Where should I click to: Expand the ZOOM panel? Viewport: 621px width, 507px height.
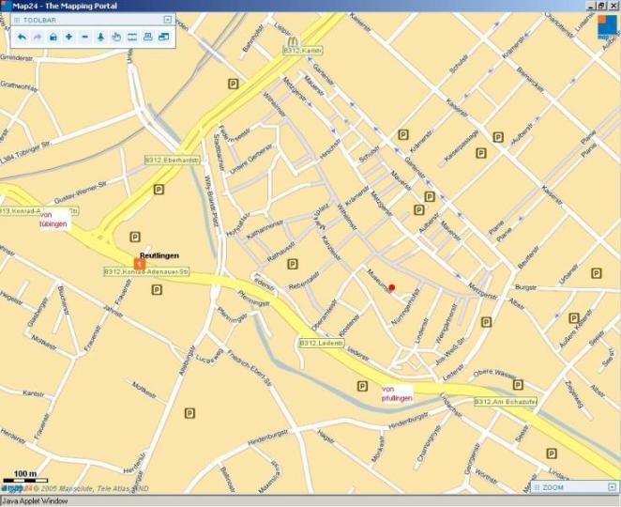pyautogui.click(x=612, y=487)
